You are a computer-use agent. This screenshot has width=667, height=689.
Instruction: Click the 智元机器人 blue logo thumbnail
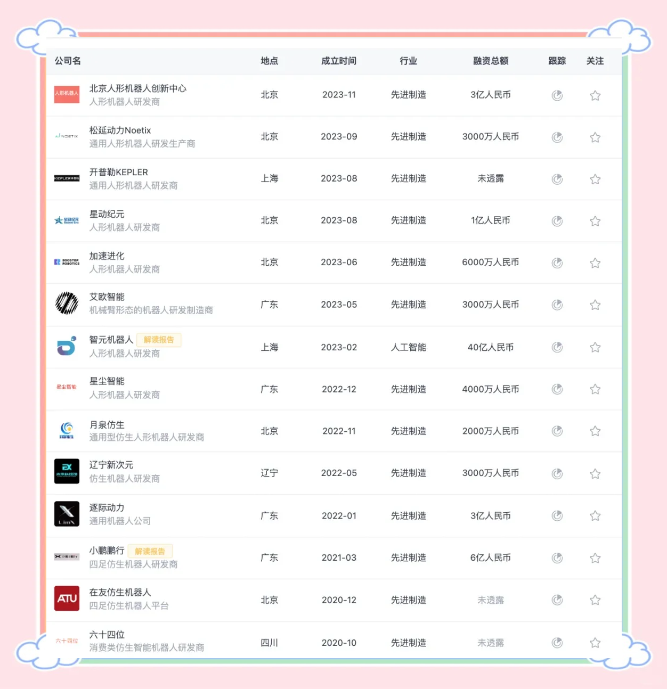pos(67,346)
